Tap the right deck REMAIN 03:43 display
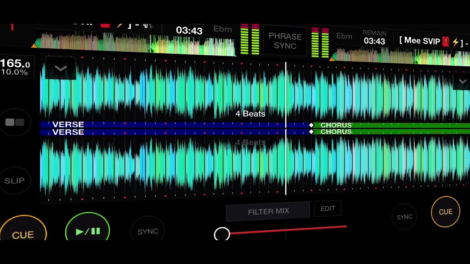Viewport: 470px width, 264px height. [x=374, y=38]
